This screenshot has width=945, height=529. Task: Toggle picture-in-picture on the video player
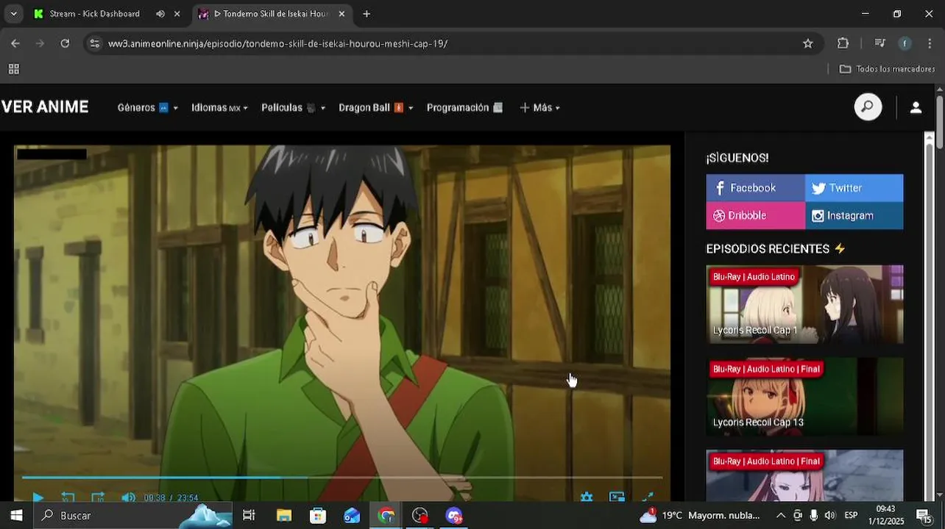[x=617, y=497]
